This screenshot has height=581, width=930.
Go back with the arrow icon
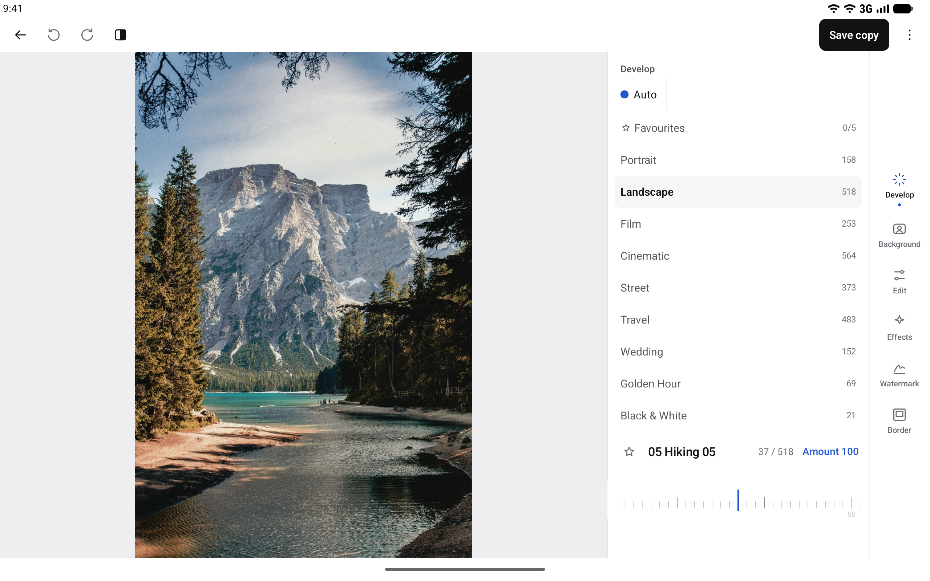click(x=20, y=35)
